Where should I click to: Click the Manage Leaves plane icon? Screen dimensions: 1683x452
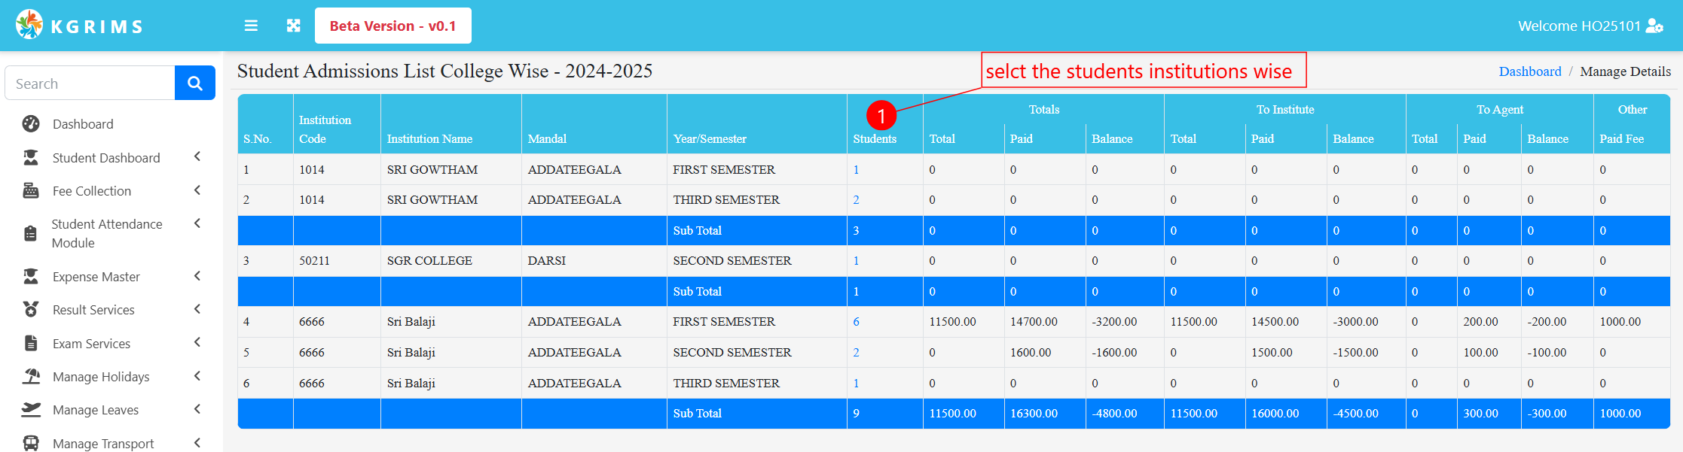[31, 410]
